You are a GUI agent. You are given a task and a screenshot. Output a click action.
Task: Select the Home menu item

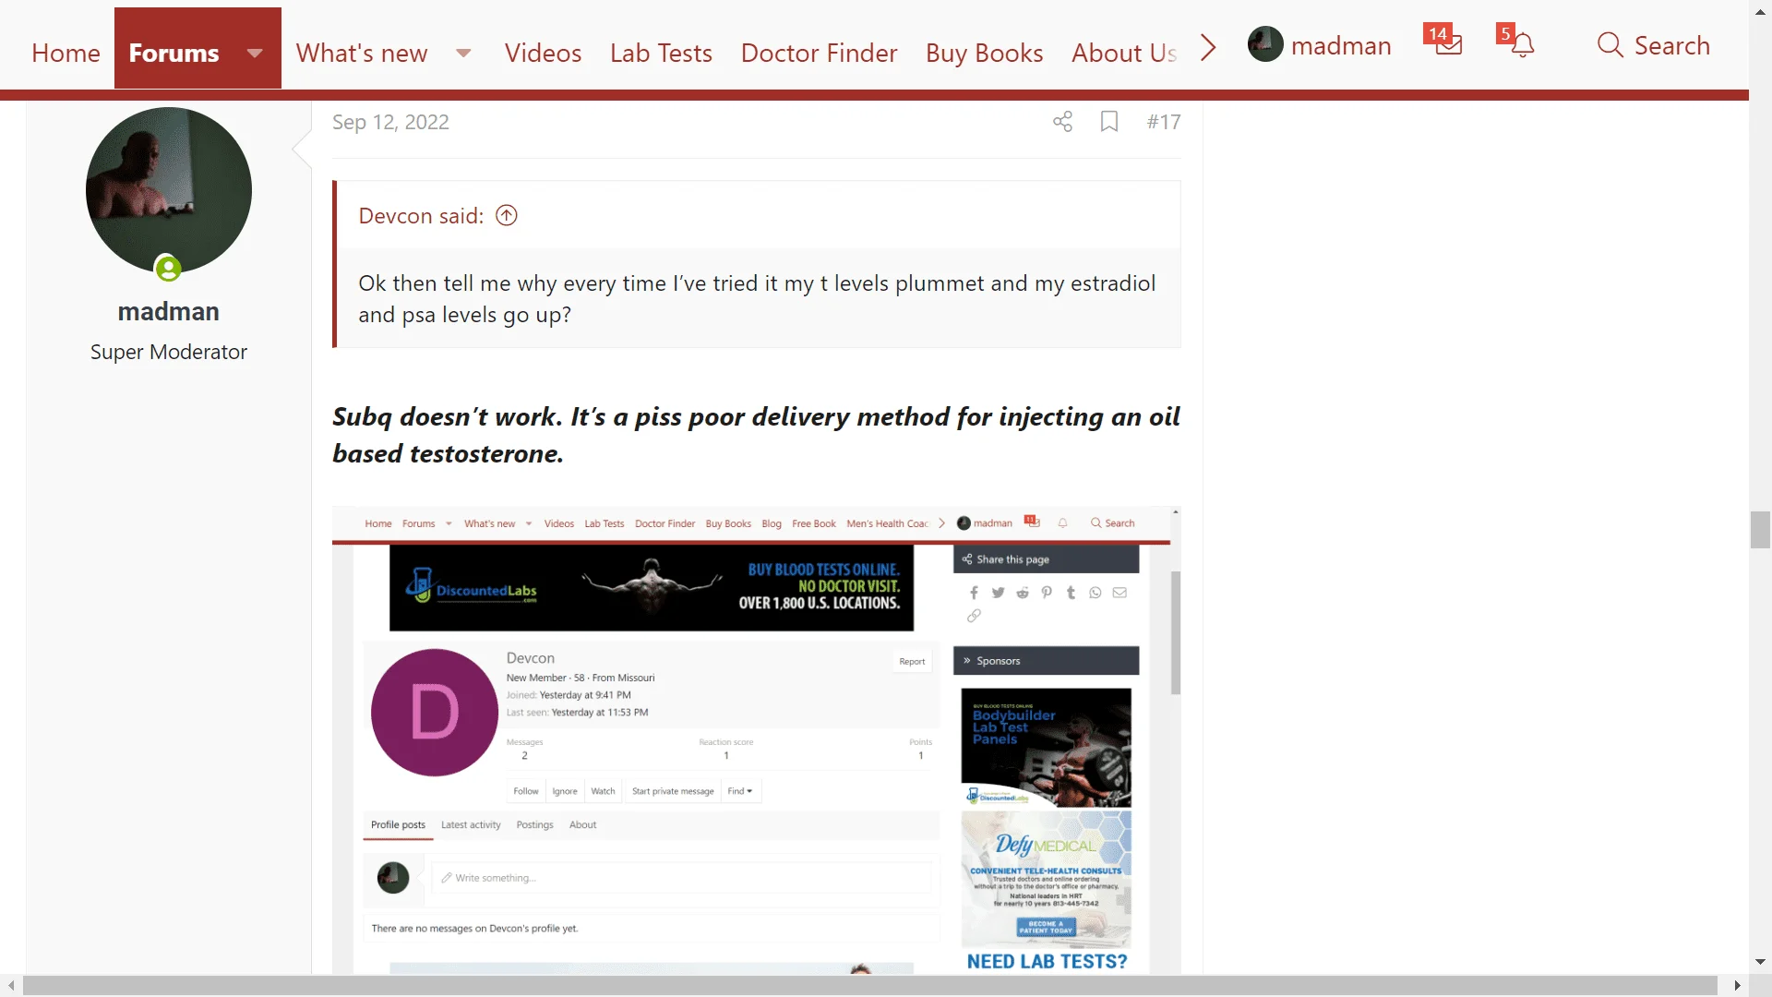(x=66, y=51)
